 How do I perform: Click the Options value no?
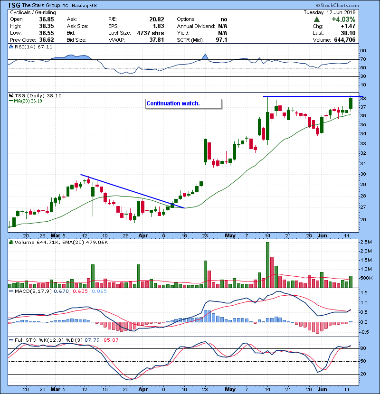224,19
